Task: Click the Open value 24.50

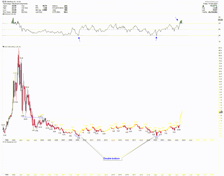Action: [14, 6]
